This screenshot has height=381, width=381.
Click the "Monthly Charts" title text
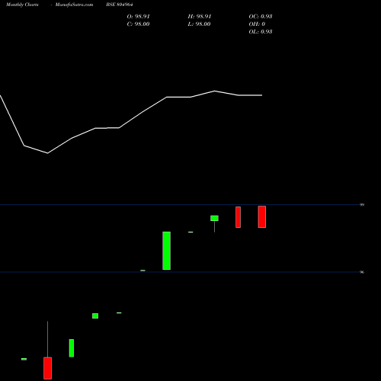pyautogui.click(x=22, y=5)
